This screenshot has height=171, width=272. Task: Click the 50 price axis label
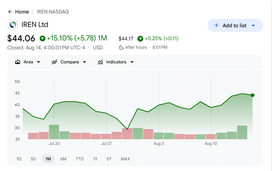pos(17,81)
